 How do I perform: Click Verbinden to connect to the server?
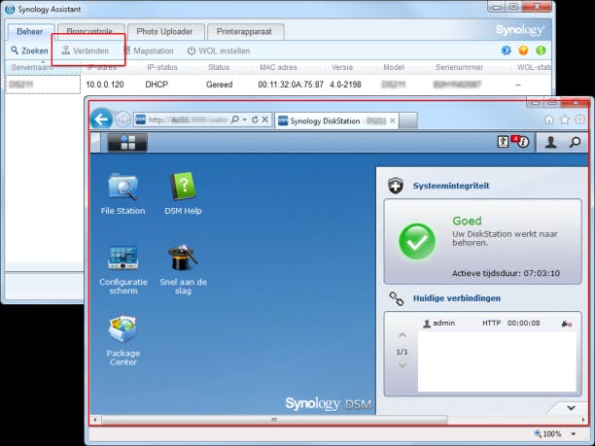pos(86,51)
